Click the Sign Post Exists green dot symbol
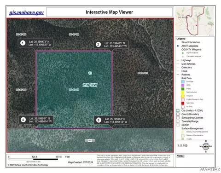 point(183,53)
